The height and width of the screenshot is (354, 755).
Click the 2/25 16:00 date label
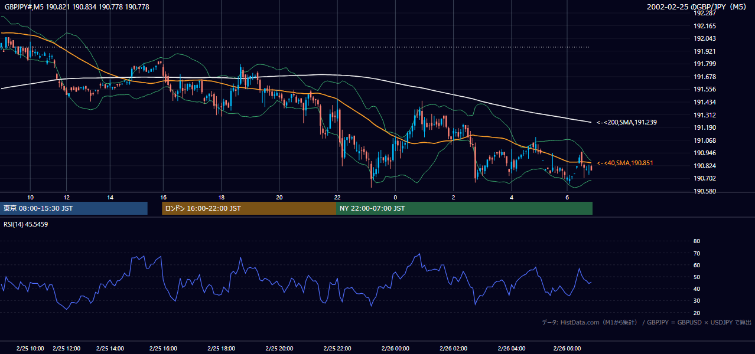pos(164,349)
